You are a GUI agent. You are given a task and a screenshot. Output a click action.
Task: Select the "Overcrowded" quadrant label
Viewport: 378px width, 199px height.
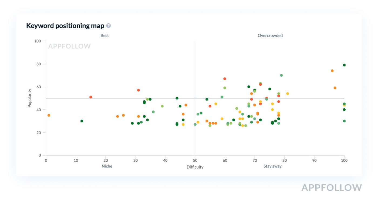(270, 35)
